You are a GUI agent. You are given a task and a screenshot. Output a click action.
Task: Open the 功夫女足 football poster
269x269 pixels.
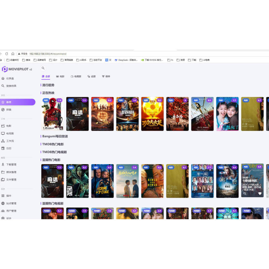152,114
